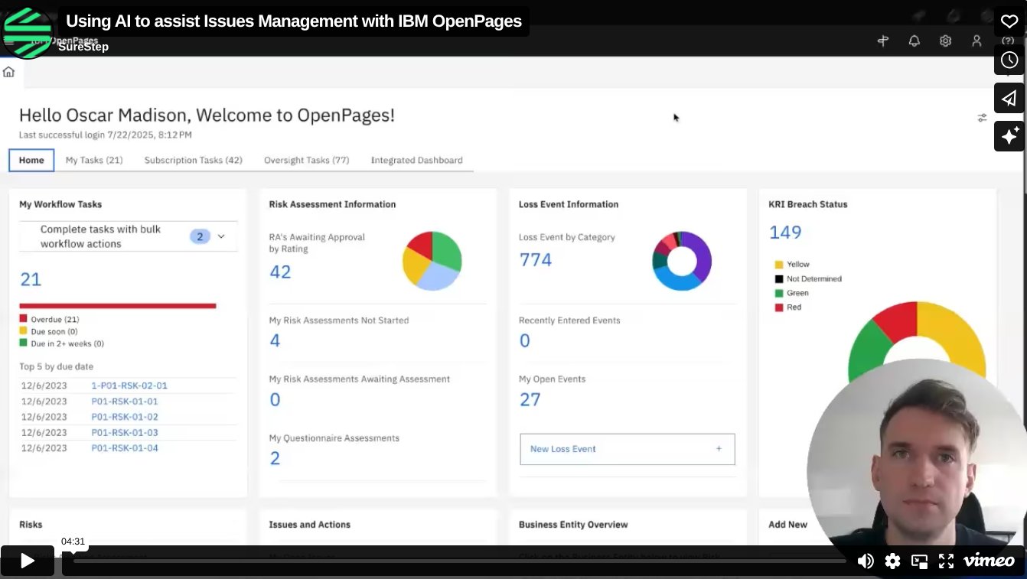Click Risk Assessments Awaiting Assessment count 0
The height and width of the screenshot is (579, 1027).
pos(275,399)
